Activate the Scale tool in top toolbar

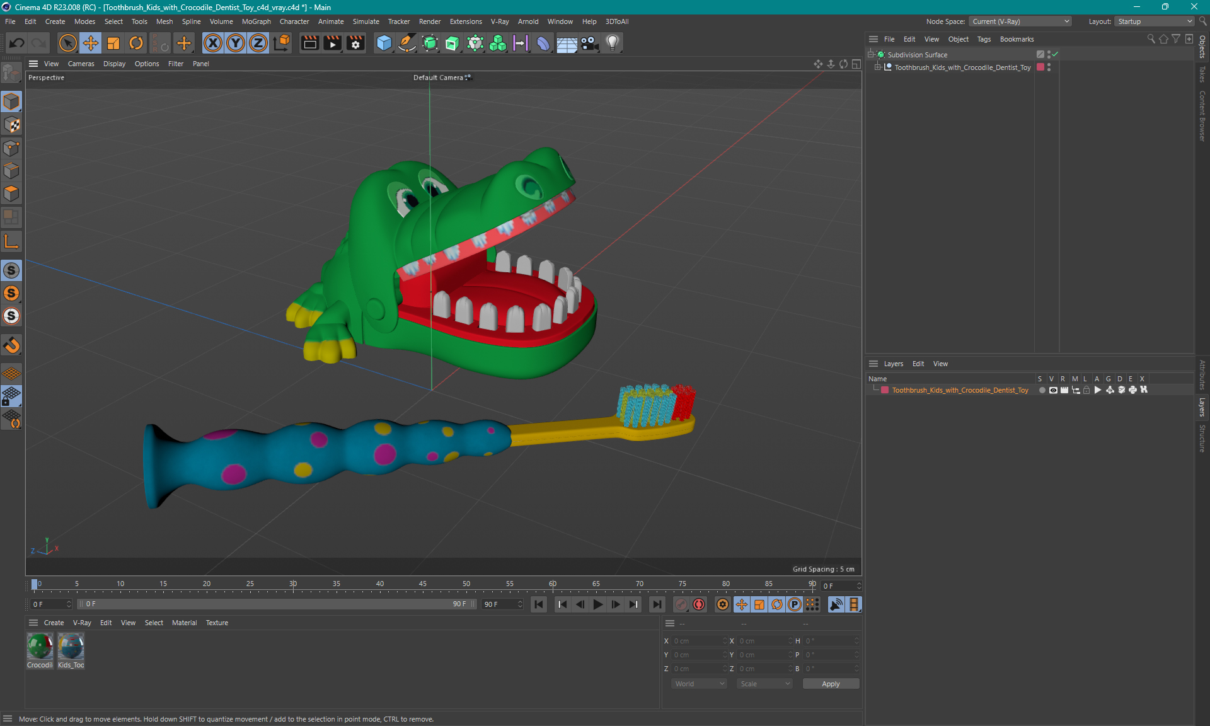point(113,43)
